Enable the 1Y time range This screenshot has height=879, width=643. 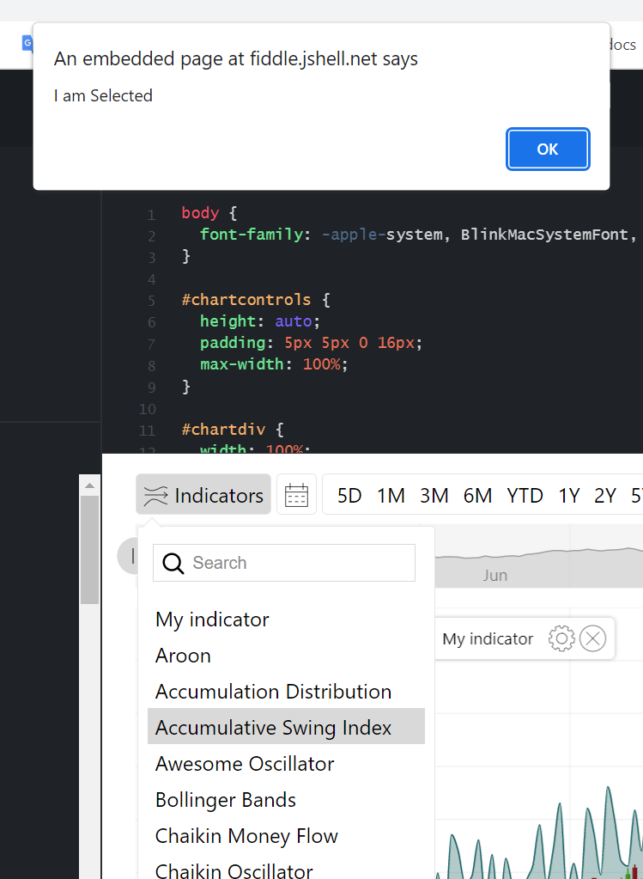(x=569, y=495)
